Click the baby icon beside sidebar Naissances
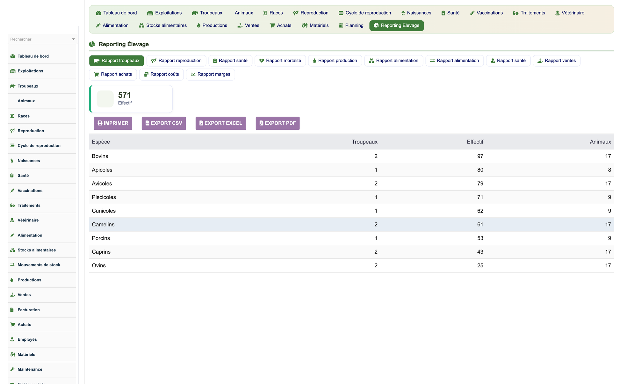Screen dimensions: 620x384 coord(12,161)
